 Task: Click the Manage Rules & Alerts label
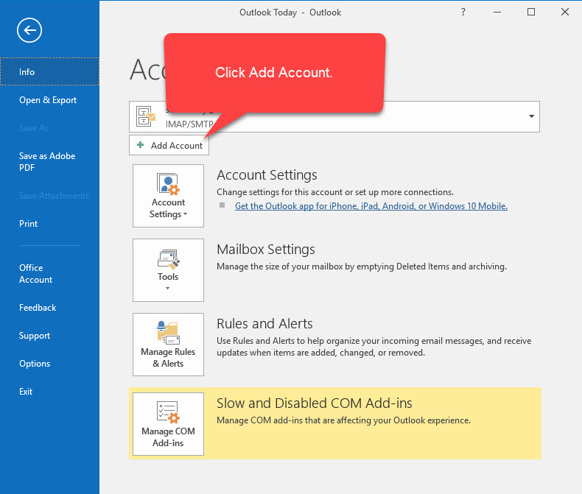[168, 358]
